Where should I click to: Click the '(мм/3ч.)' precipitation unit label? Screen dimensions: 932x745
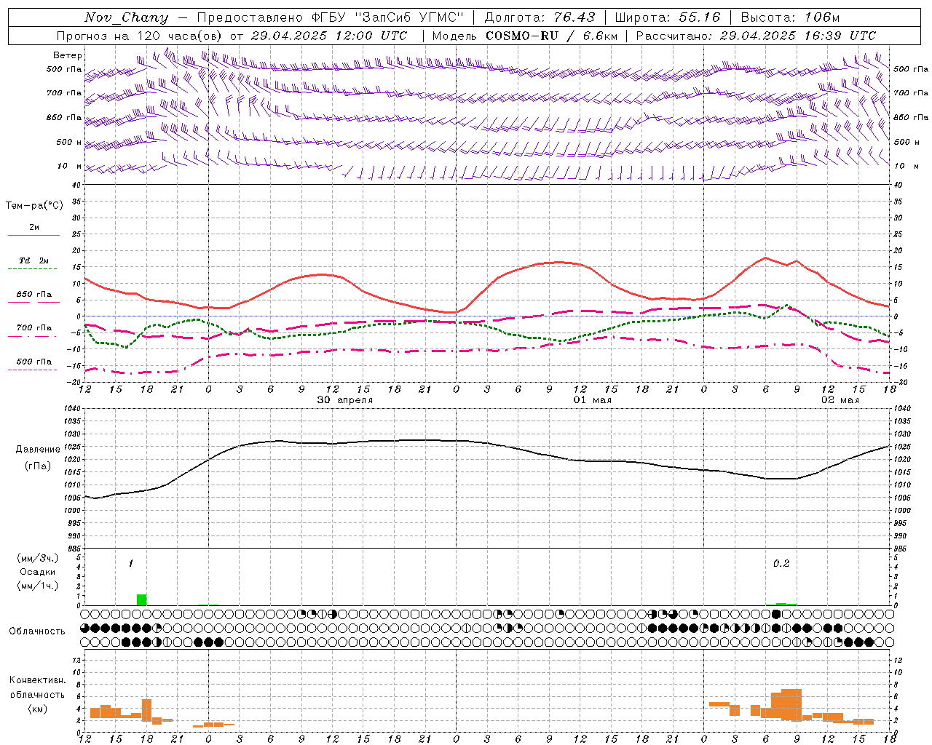click(x=38, y=558)
